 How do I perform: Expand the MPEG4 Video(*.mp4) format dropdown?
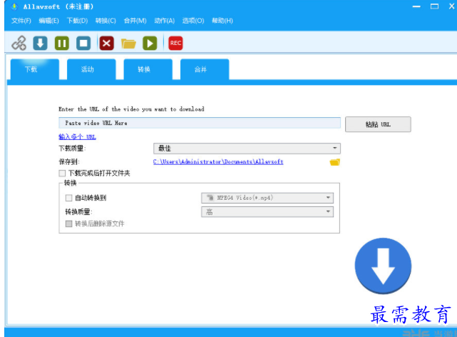pyautogui.click(x=267, y=198)
